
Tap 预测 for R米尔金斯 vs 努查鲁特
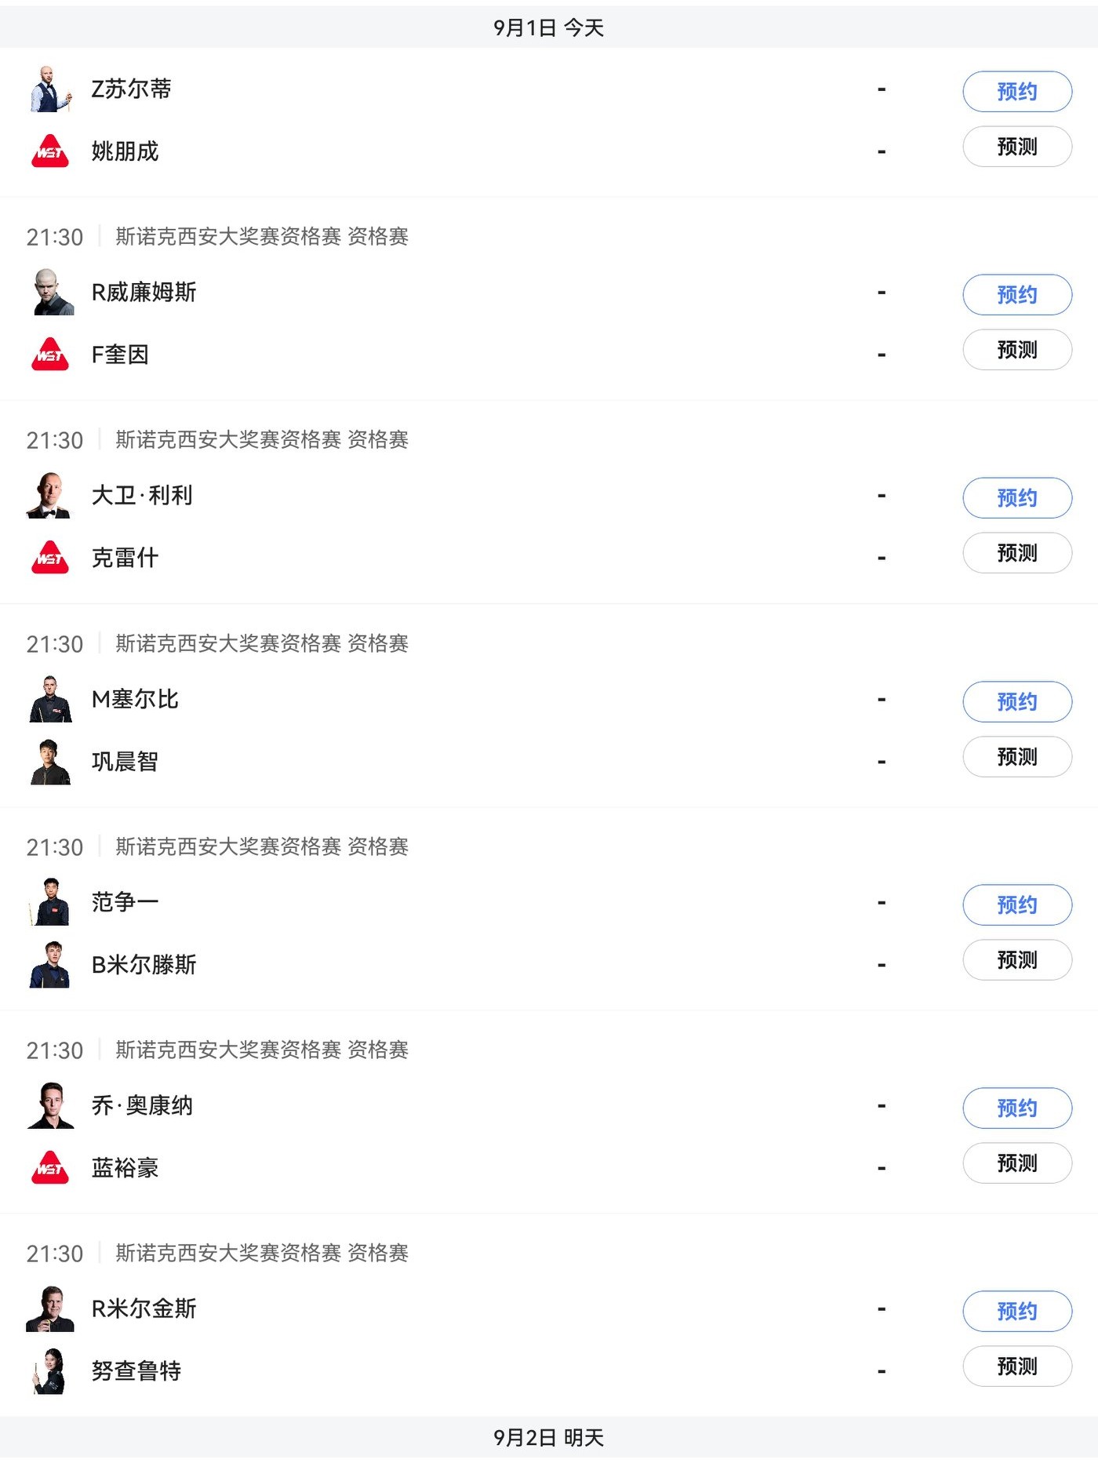(x=1017, y=1367)
